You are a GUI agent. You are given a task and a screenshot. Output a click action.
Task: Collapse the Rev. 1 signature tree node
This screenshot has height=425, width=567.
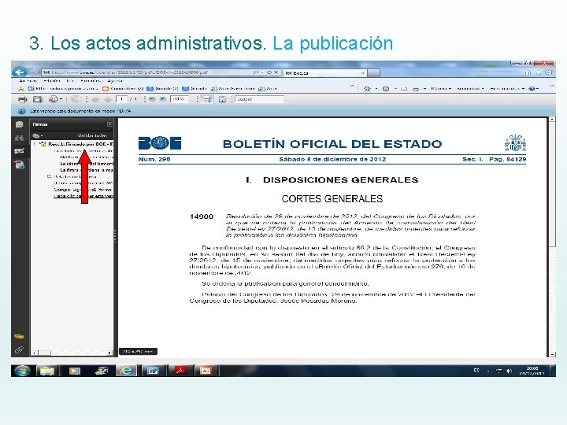pyautogui.click(x=35, y=144)
